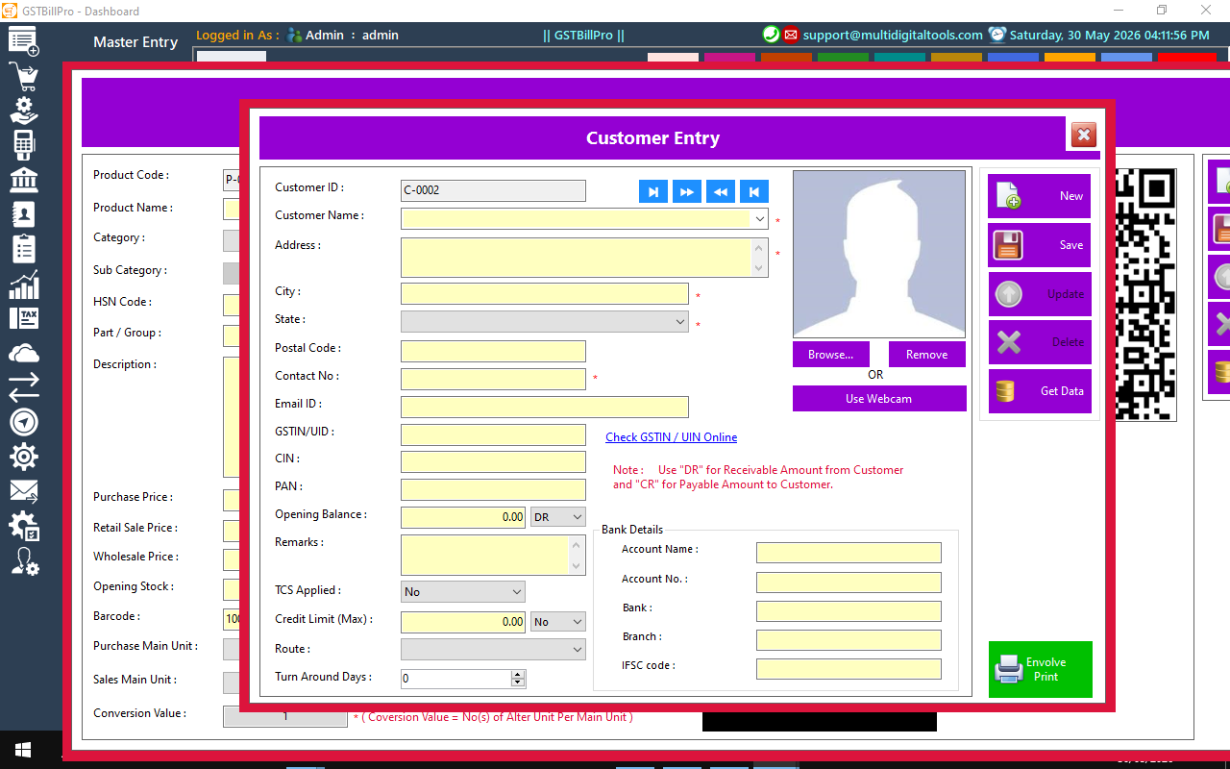The width and height of the screenshot is (1230, 769).
Task: Click Remove photo button
Action: click(927, 355)
